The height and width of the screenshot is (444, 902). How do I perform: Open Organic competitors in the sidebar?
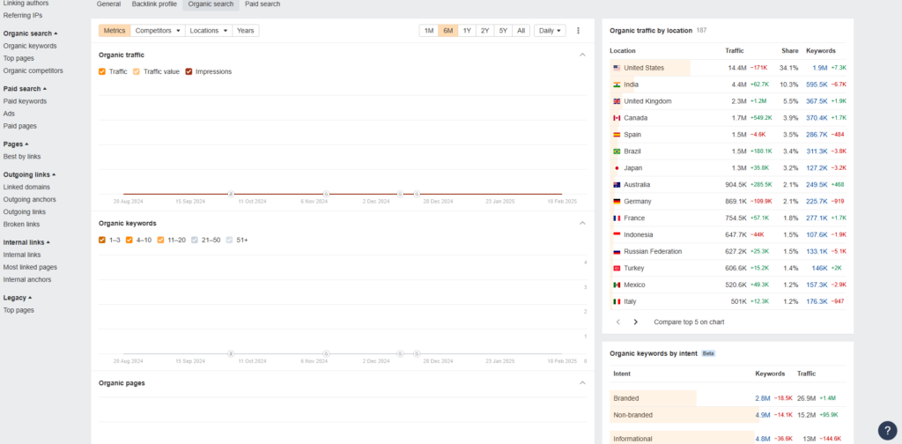pyautogui.click(x=33, y=70)
